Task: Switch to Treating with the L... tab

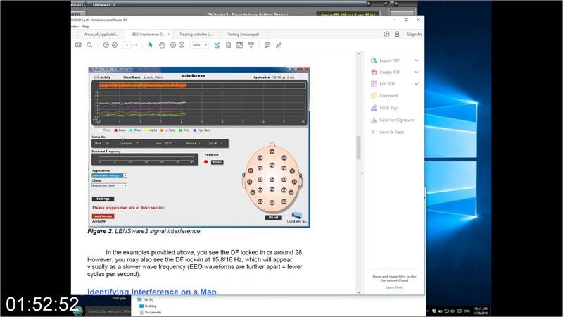Action: [x=196, y=34]
